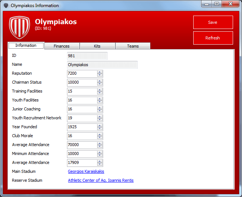Image resolution: width=242 pixels, height=197 pixels.
Task: Decrease Club Morale with down arrow
Action: tap(100, 138)
